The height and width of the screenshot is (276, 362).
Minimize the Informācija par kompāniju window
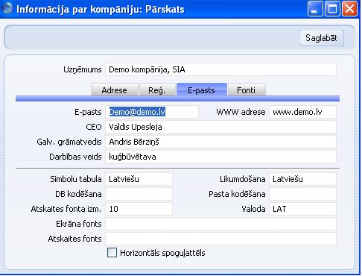point(315,9)
